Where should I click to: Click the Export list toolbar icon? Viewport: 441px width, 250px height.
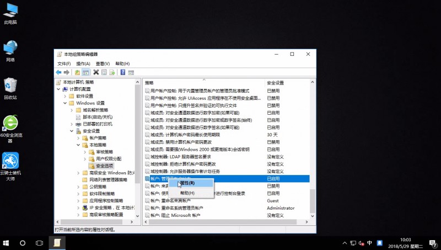coord(112,72)
